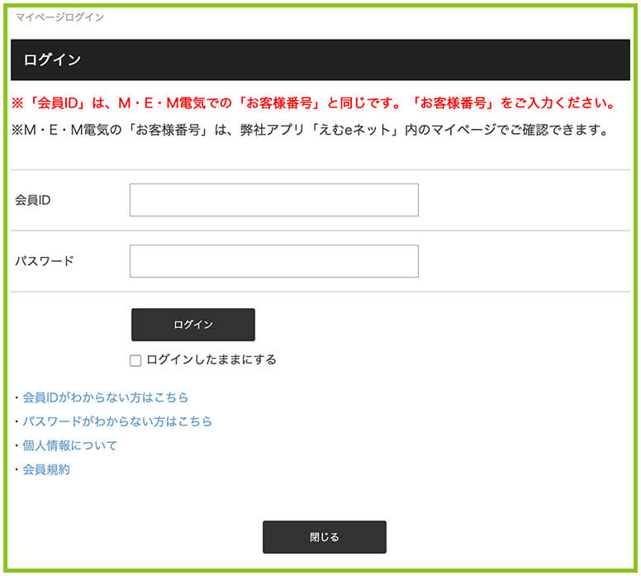Focus the パスワード input field
The image size is (641, 576).
tap(273, 261)
